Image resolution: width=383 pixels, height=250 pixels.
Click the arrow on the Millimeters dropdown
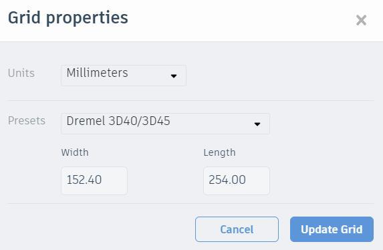174,76
